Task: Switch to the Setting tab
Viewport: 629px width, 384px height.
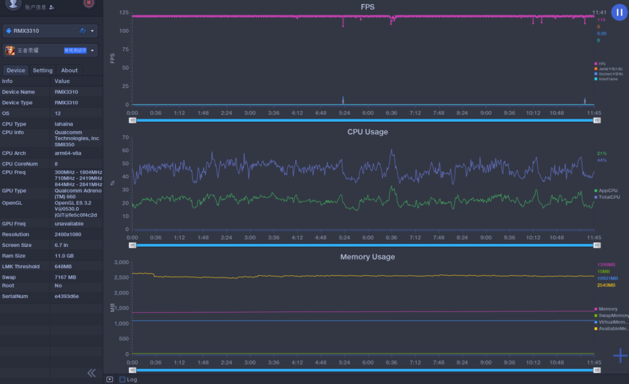Action: pos(43,70)
